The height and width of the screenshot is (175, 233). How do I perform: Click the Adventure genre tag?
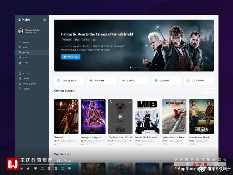pos(67,40)
